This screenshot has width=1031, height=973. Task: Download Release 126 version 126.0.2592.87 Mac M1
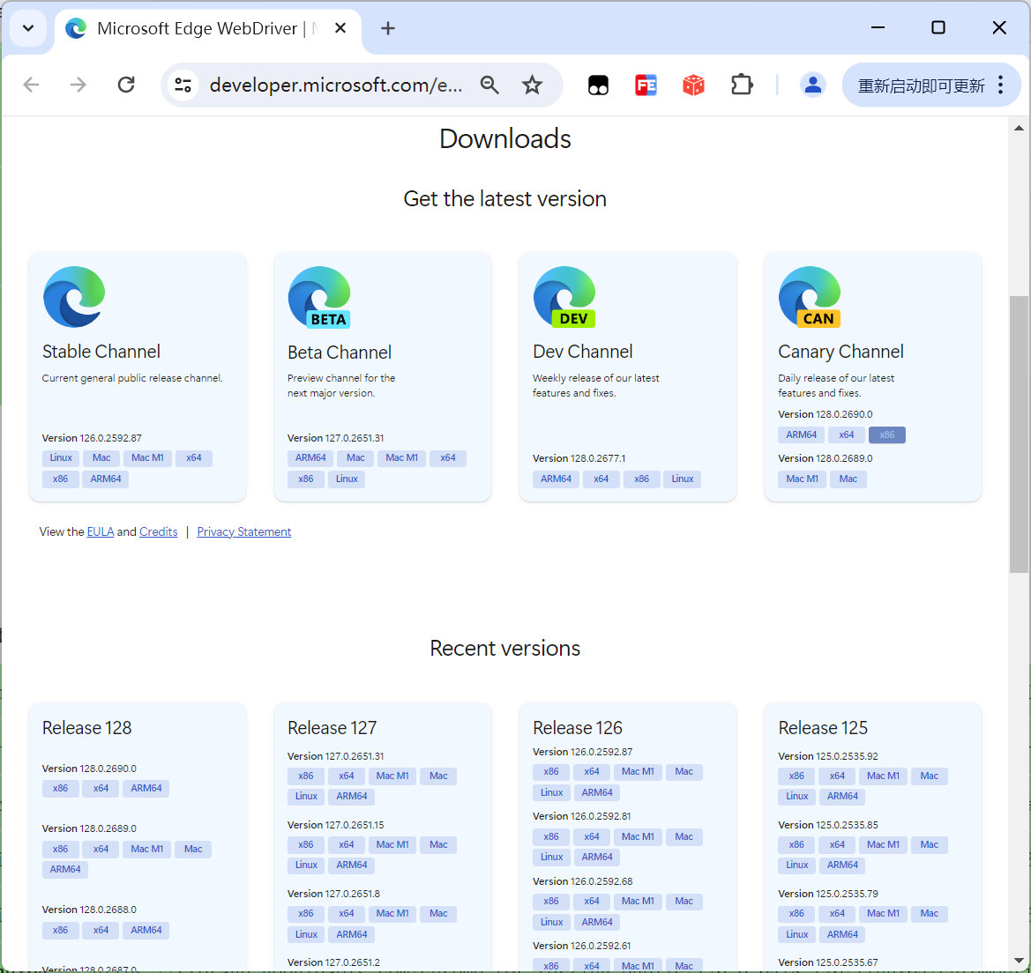[x=638, y=772]
